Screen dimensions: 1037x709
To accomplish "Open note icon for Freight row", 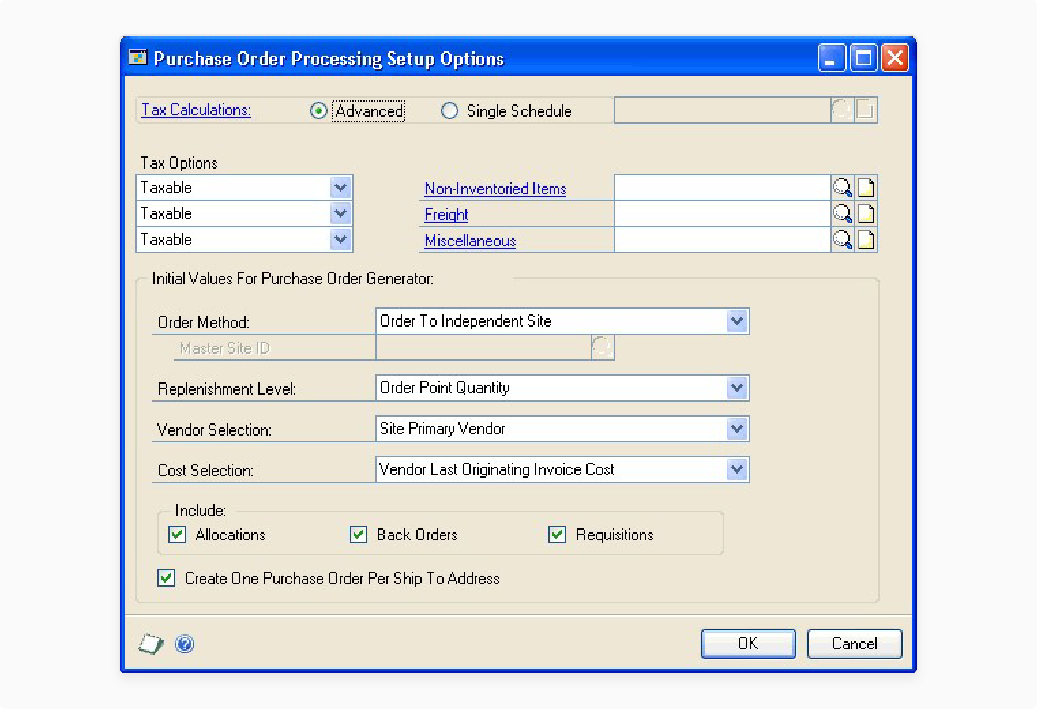I will pos(866,214).
